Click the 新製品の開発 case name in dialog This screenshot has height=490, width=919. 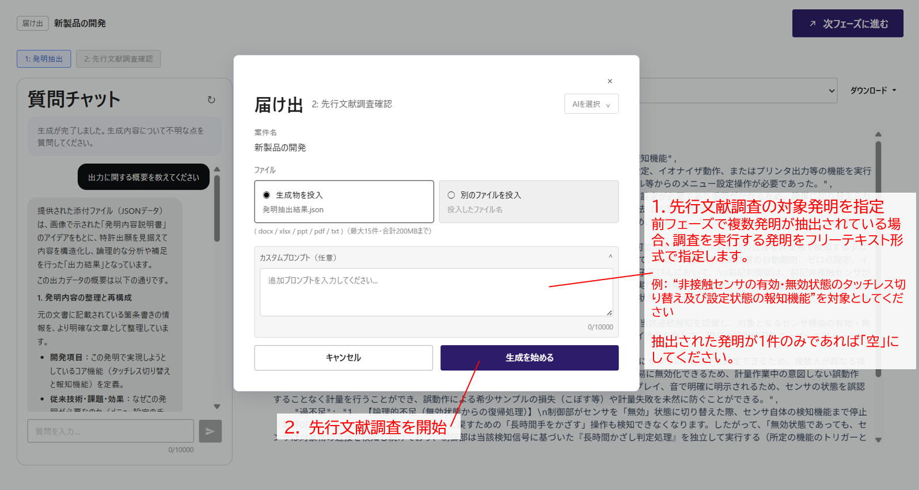click(280, 148)
